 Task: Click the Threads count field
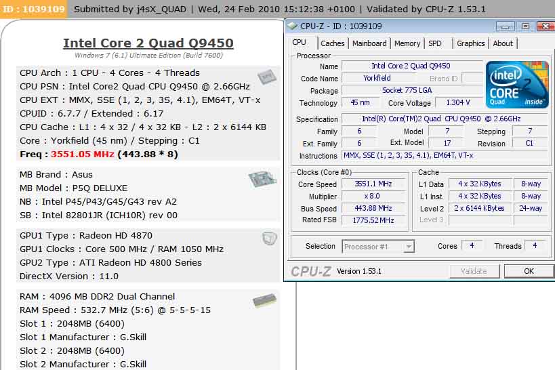pos(535,245)
